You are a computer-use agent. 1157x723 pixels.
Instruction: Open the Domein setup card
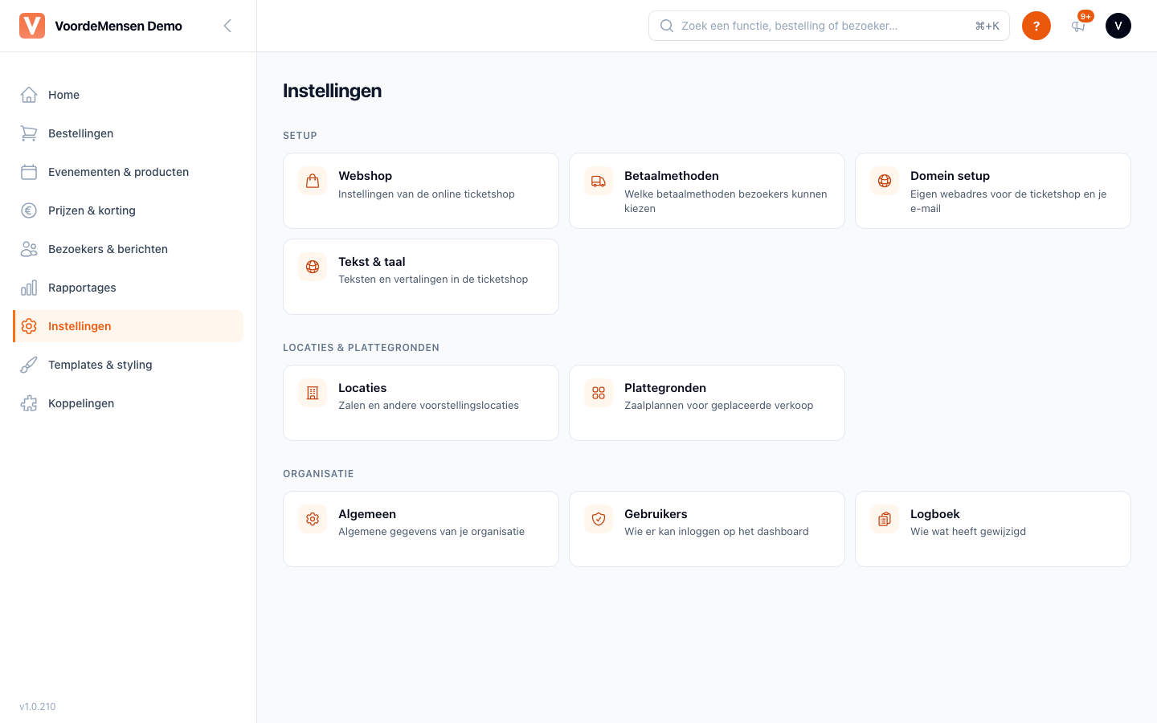coord(993,191)
